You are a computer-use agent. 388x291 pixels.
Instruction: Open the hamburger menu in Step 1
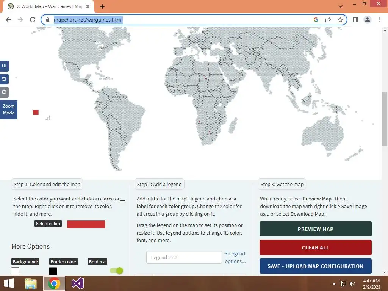point(123,200)
